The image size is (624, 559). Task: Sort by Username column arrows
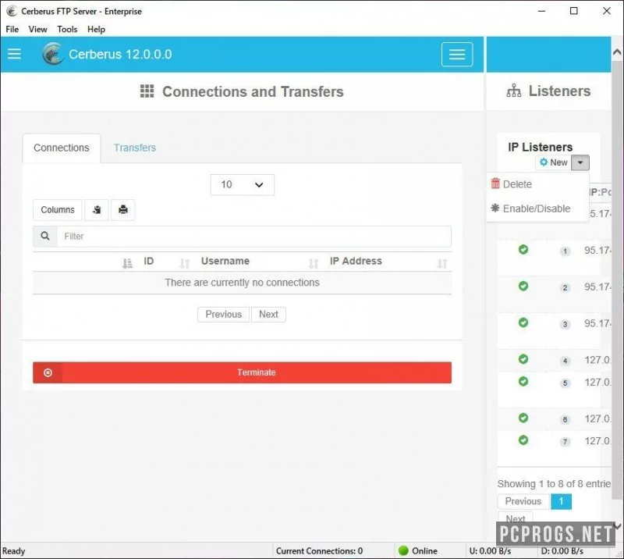(314, 263)
